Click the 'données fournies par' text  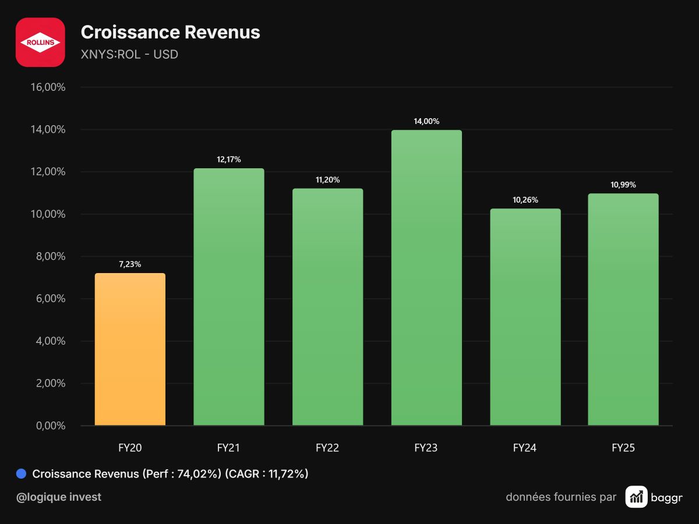pyautogui.click(x=561, y=497)
